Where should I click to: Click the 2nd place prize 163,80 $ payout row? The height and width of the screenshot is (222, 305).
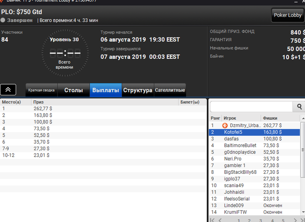[x=103, y=115]
